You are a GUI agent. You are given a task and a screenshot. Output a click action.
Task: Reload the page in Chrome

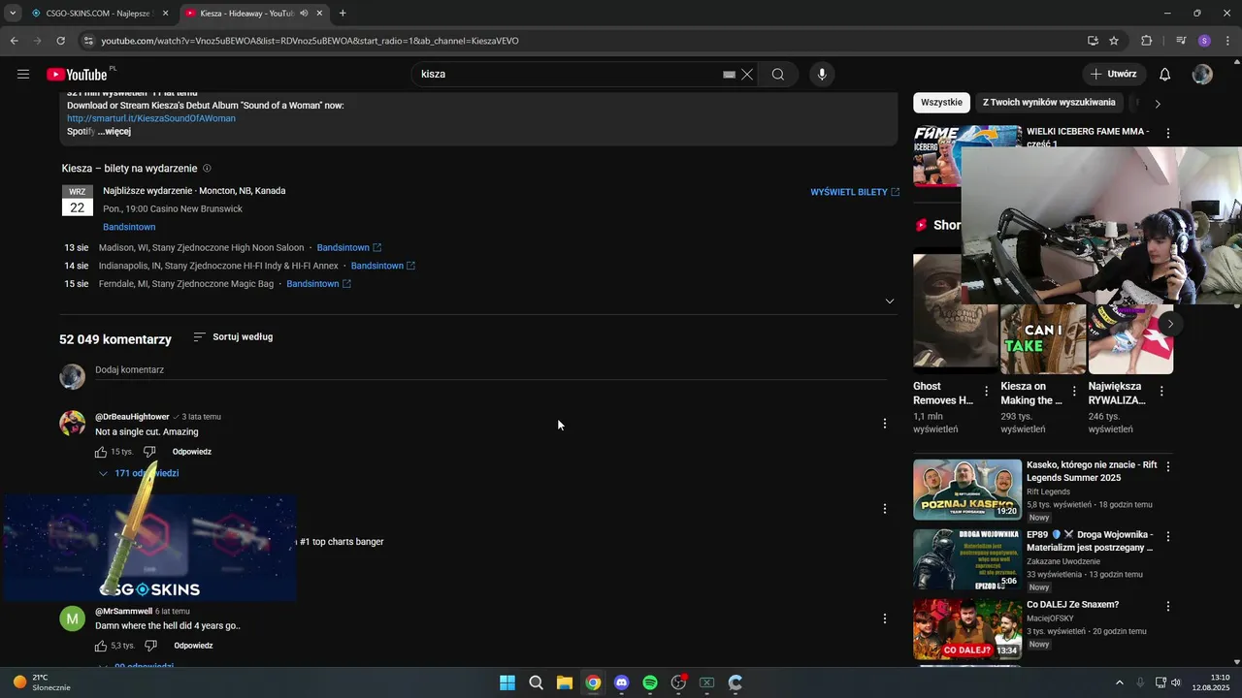60,41
